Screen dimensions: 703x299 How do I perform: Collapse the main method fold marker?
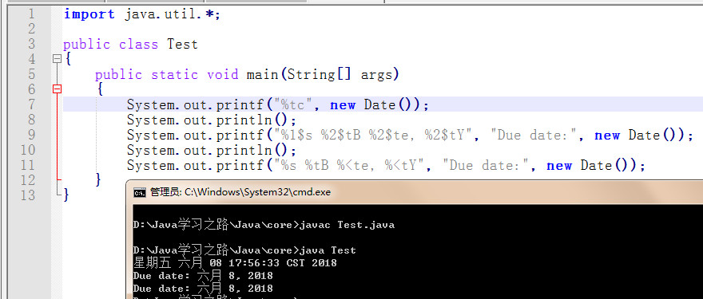click(57, 89)
